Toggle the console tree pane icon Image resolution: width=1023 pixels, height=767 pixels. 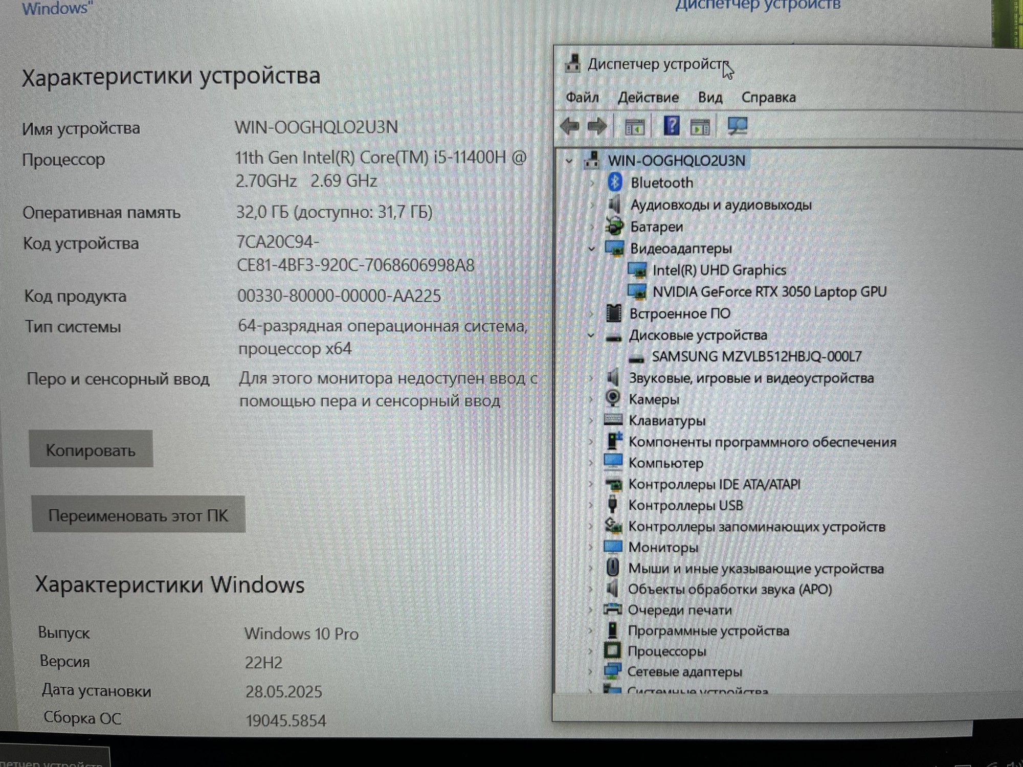[x=636, y=126]
